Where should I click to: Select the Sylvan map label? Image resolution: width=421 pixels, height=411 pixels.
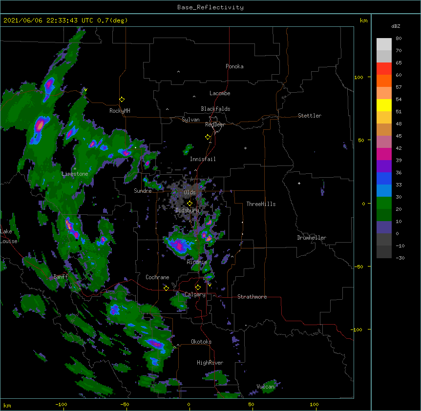tap(190, 120)
